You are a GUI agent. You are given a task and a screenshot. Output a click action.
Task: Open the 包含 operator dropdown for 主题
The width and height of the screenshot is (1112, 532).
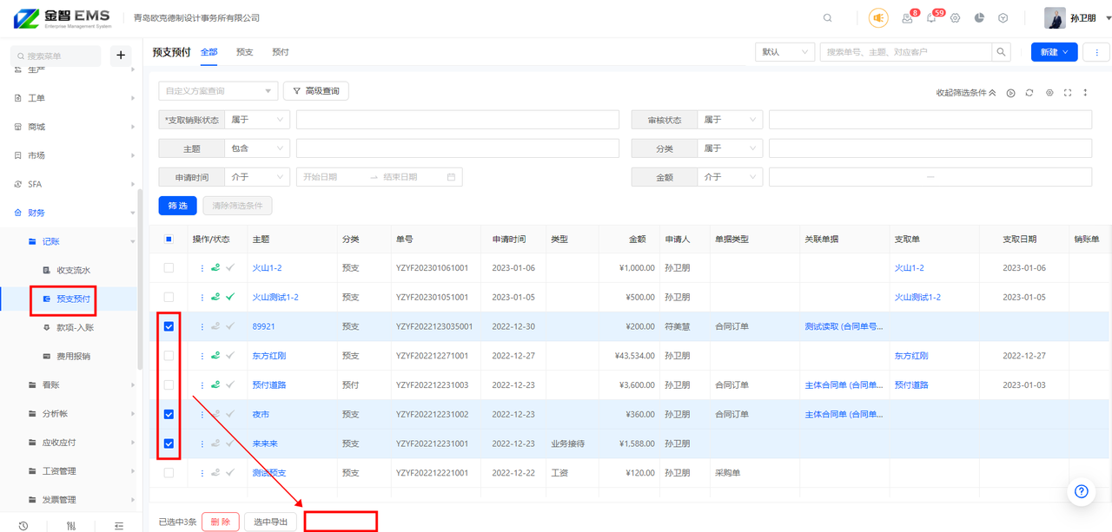(257, 148)
